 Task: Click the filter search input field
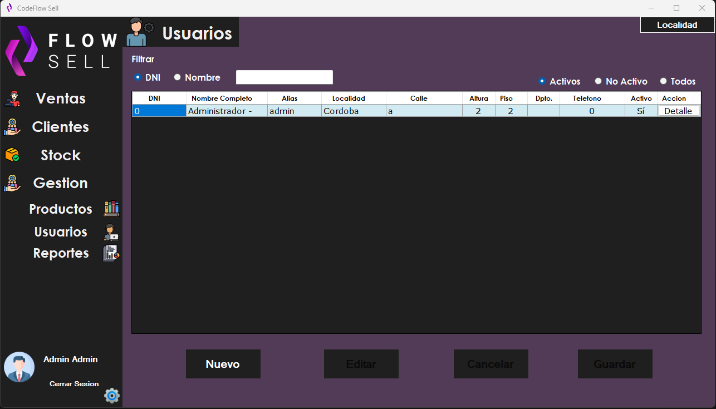pyautogui.click(x=284, y=77)
